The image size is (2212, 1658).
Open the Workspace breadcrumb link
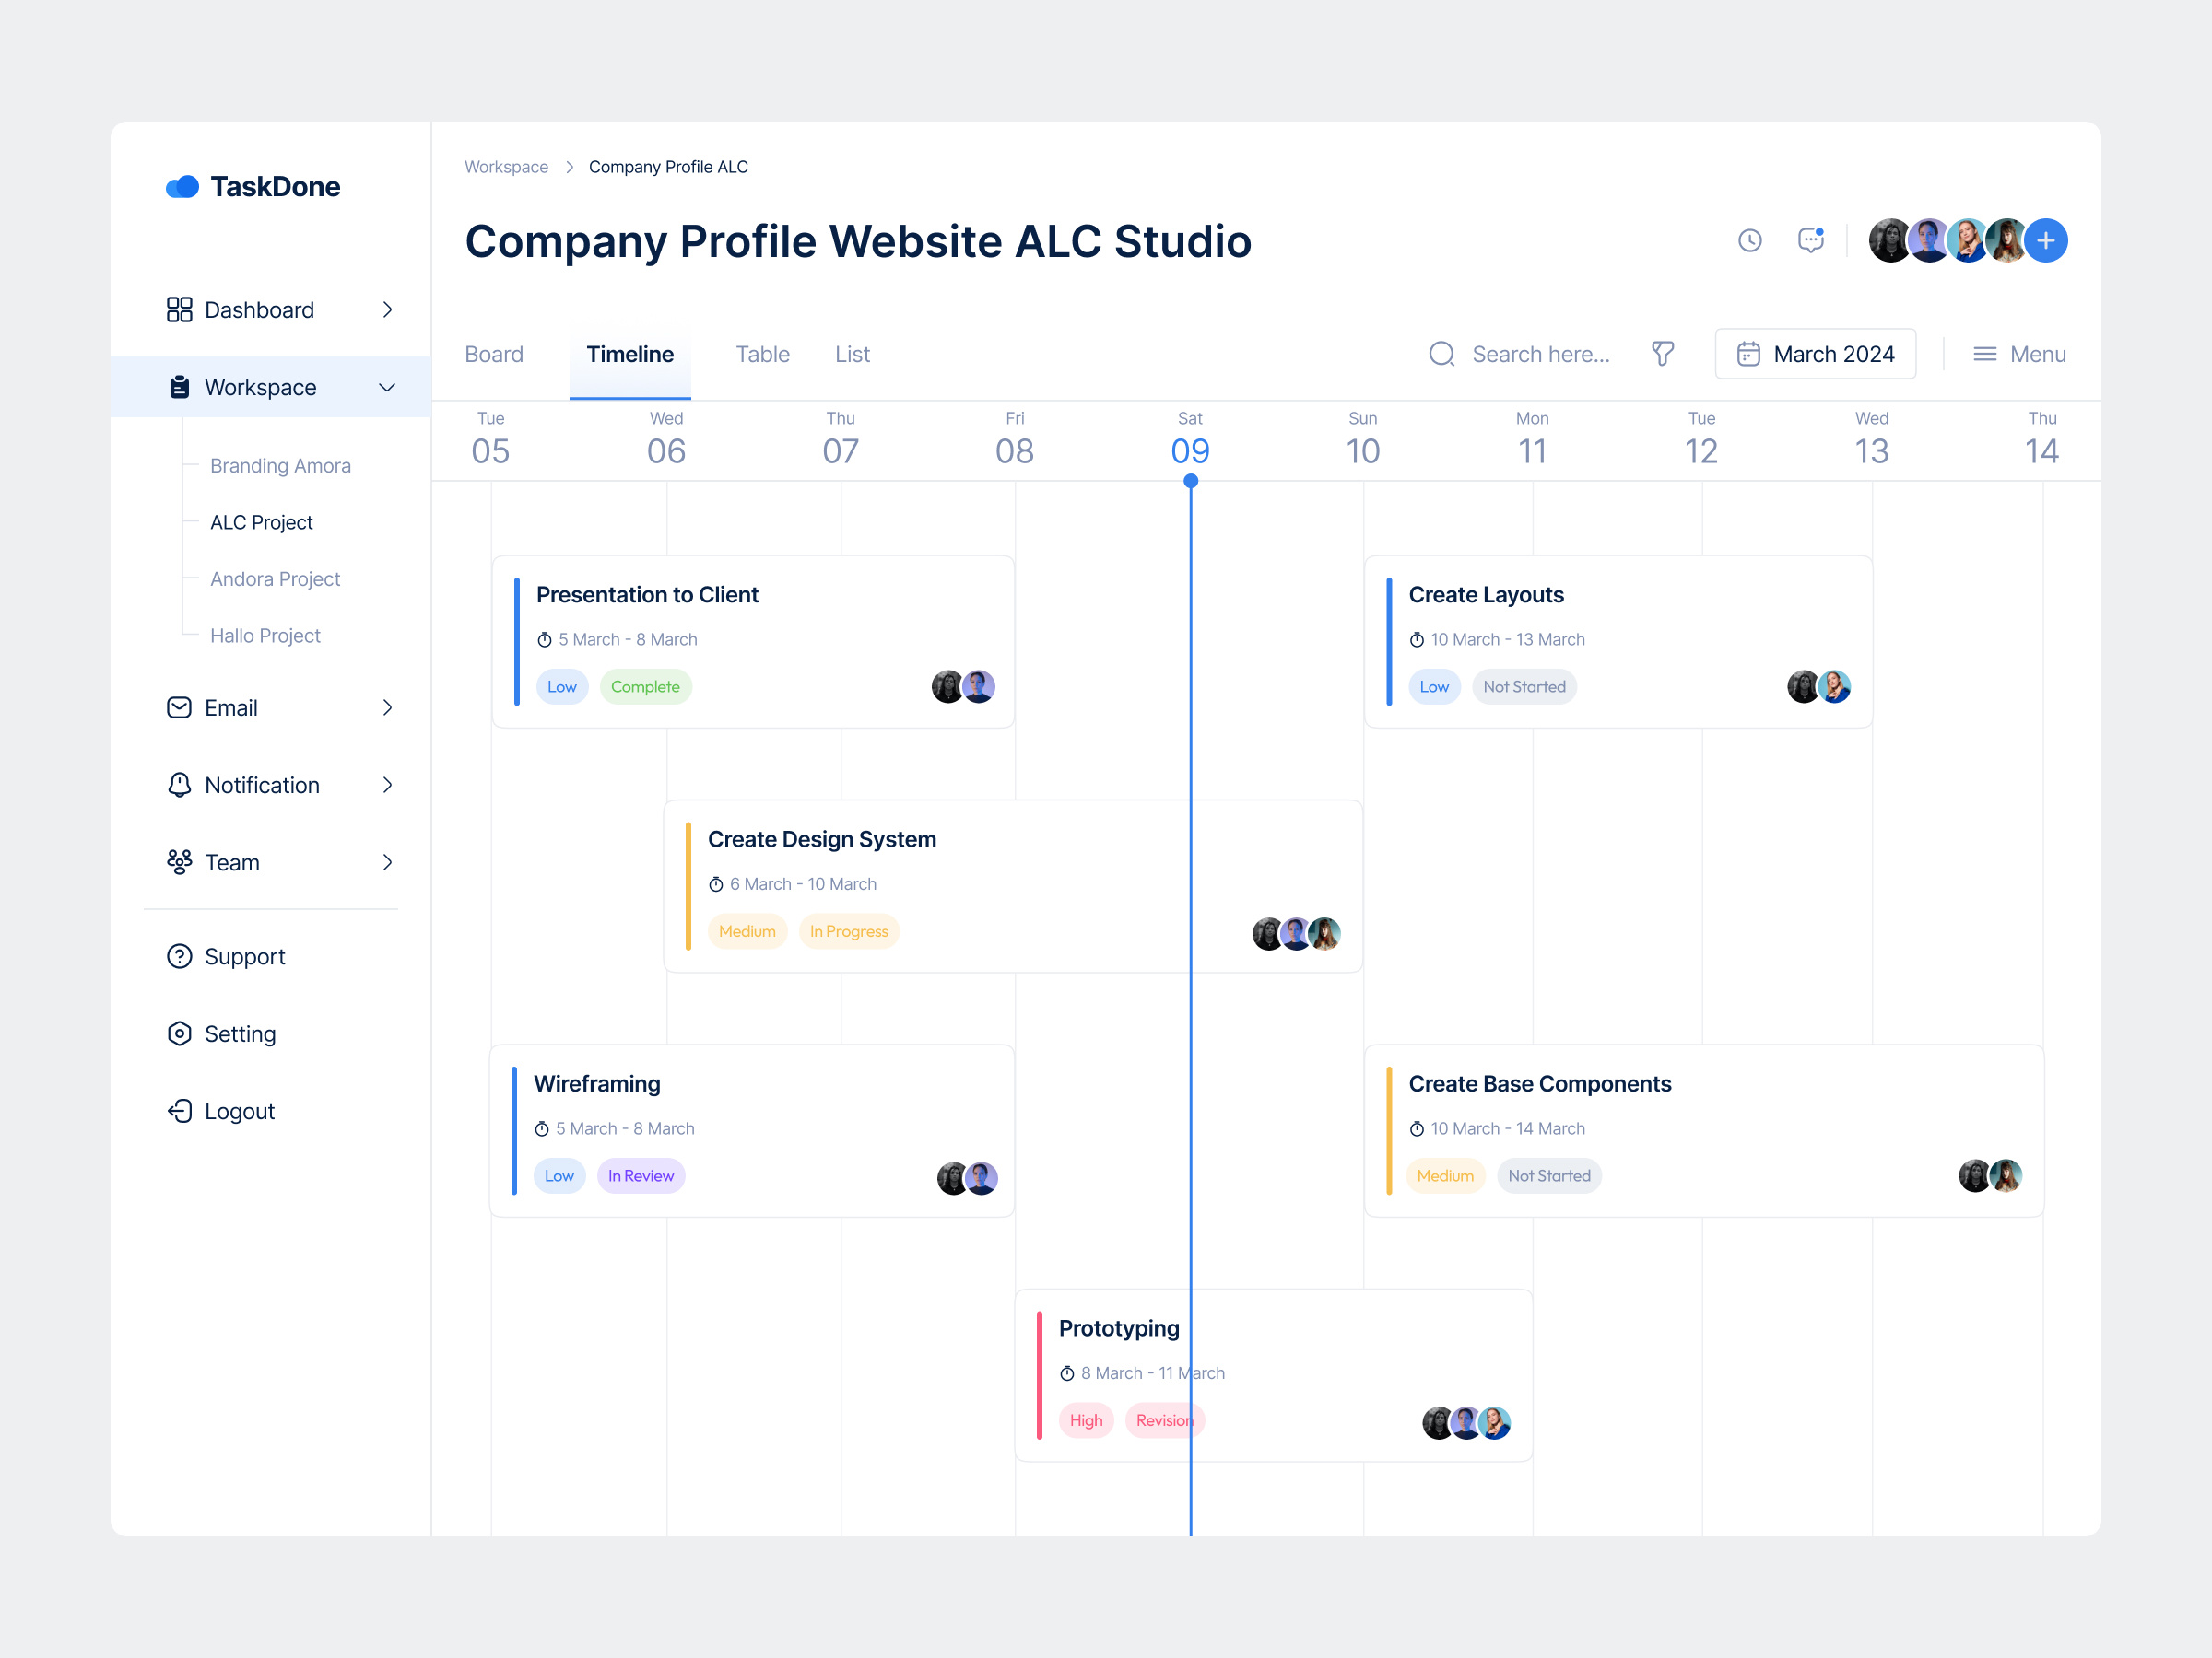click(x=506, y=166)
